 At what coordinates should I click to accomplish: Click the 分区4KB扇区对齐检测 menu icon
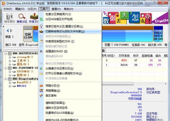click(x=41, y=19)
